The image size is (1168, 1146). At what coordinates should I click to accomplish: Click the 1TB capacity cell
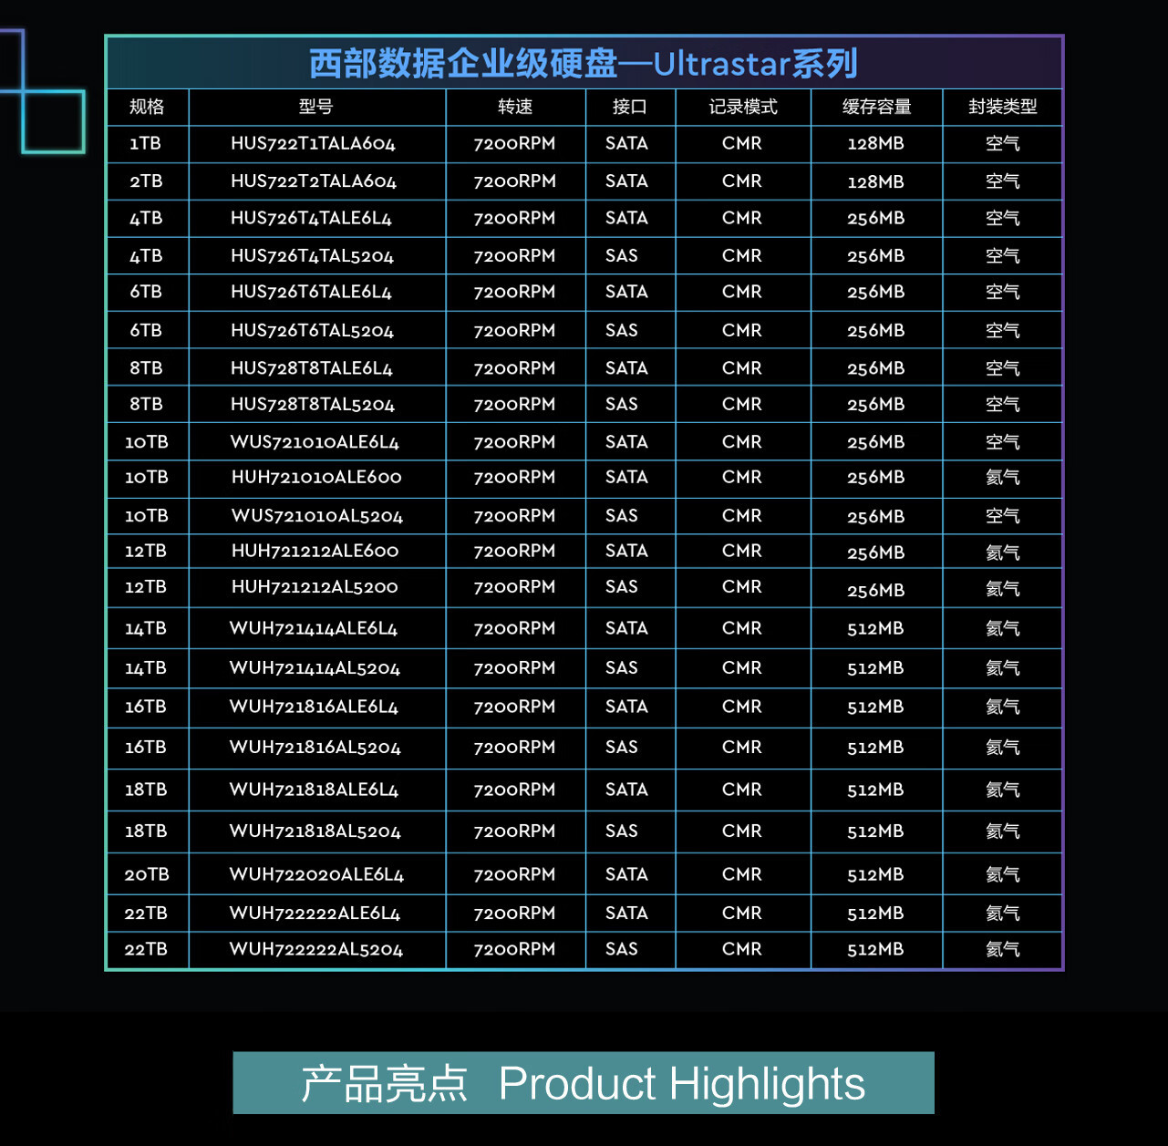point(145,143)
